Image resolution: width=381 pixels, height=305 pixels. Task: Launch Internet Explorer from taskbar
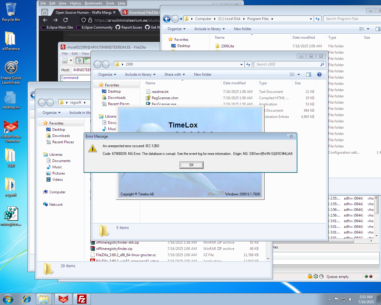point(27,299)
